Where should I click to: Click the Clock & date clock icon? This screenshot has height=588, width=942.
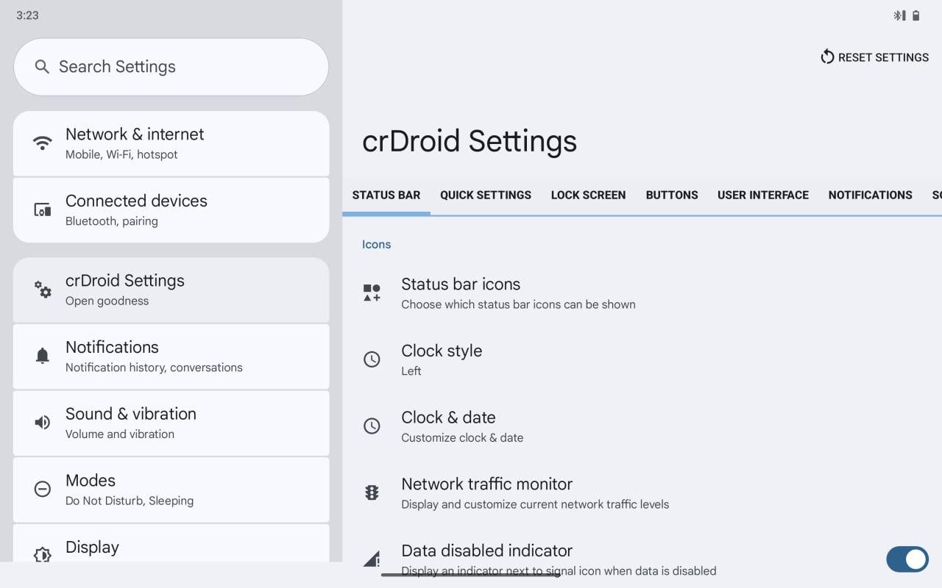point(372,426)
